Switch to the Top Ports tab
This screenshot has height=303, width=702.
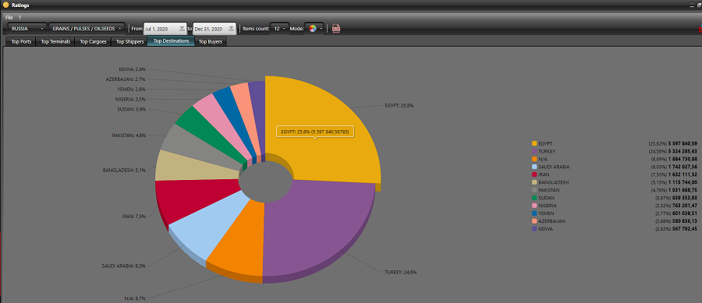point(21,42)
